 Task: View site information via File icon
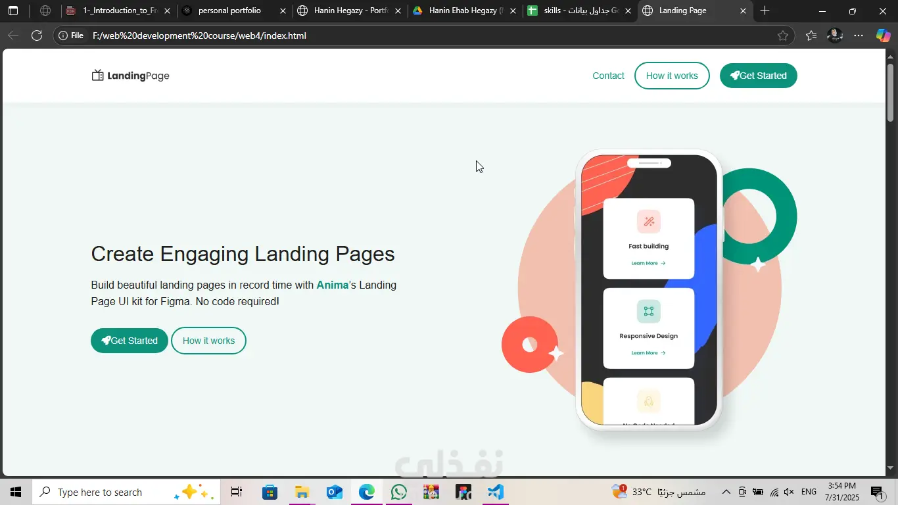(x=72, y=36)
